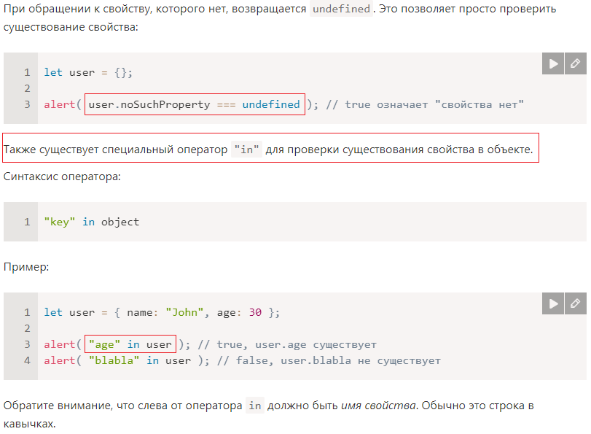
Task: Click the "key" in object code line
Action: tap(92, 222)
